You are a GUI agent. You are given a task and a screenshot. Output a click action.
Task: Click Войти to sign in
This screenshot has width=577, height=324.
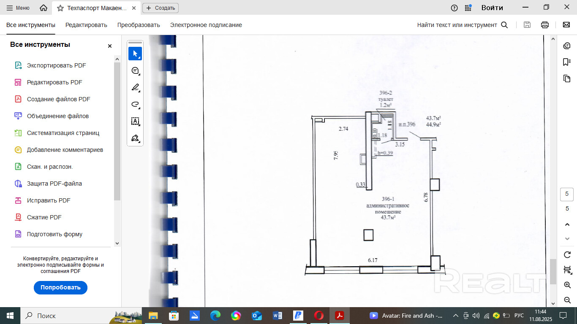pos(492,8)
